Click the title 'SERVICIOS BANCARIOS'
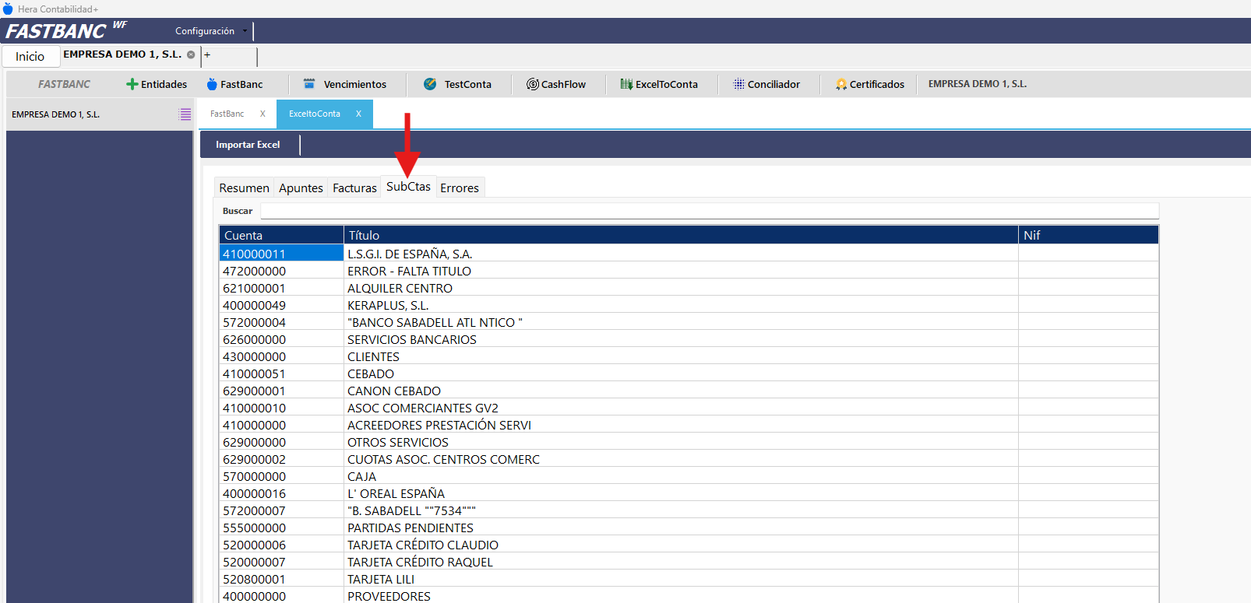1251x603 pixels. (x=412, y=339)
